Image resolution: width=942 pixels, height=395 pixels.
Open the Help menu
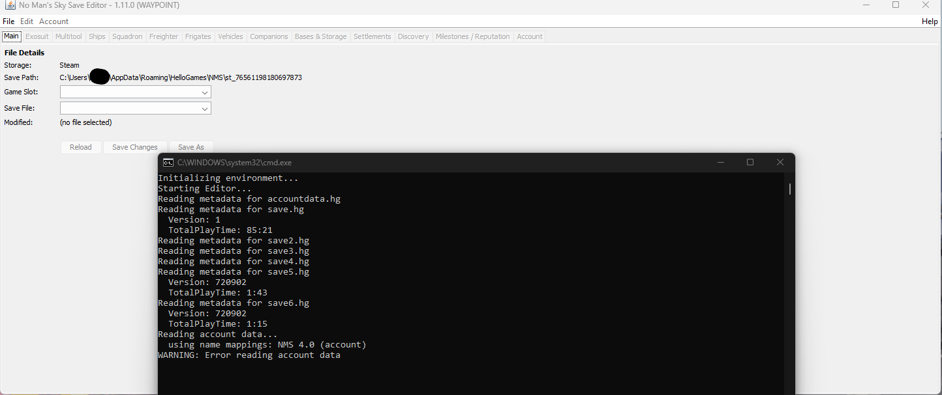click(930, 21)
